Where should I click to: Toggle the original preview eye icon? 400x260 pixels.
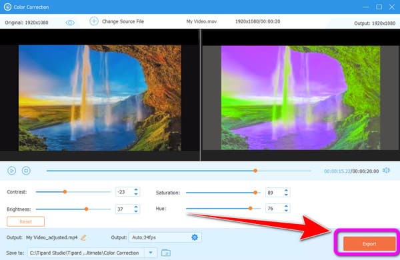tap(70, 23)
